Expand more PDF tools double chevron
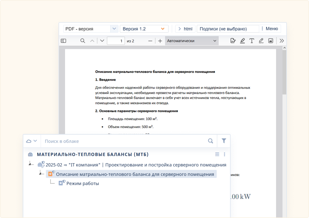 point(282,41)
